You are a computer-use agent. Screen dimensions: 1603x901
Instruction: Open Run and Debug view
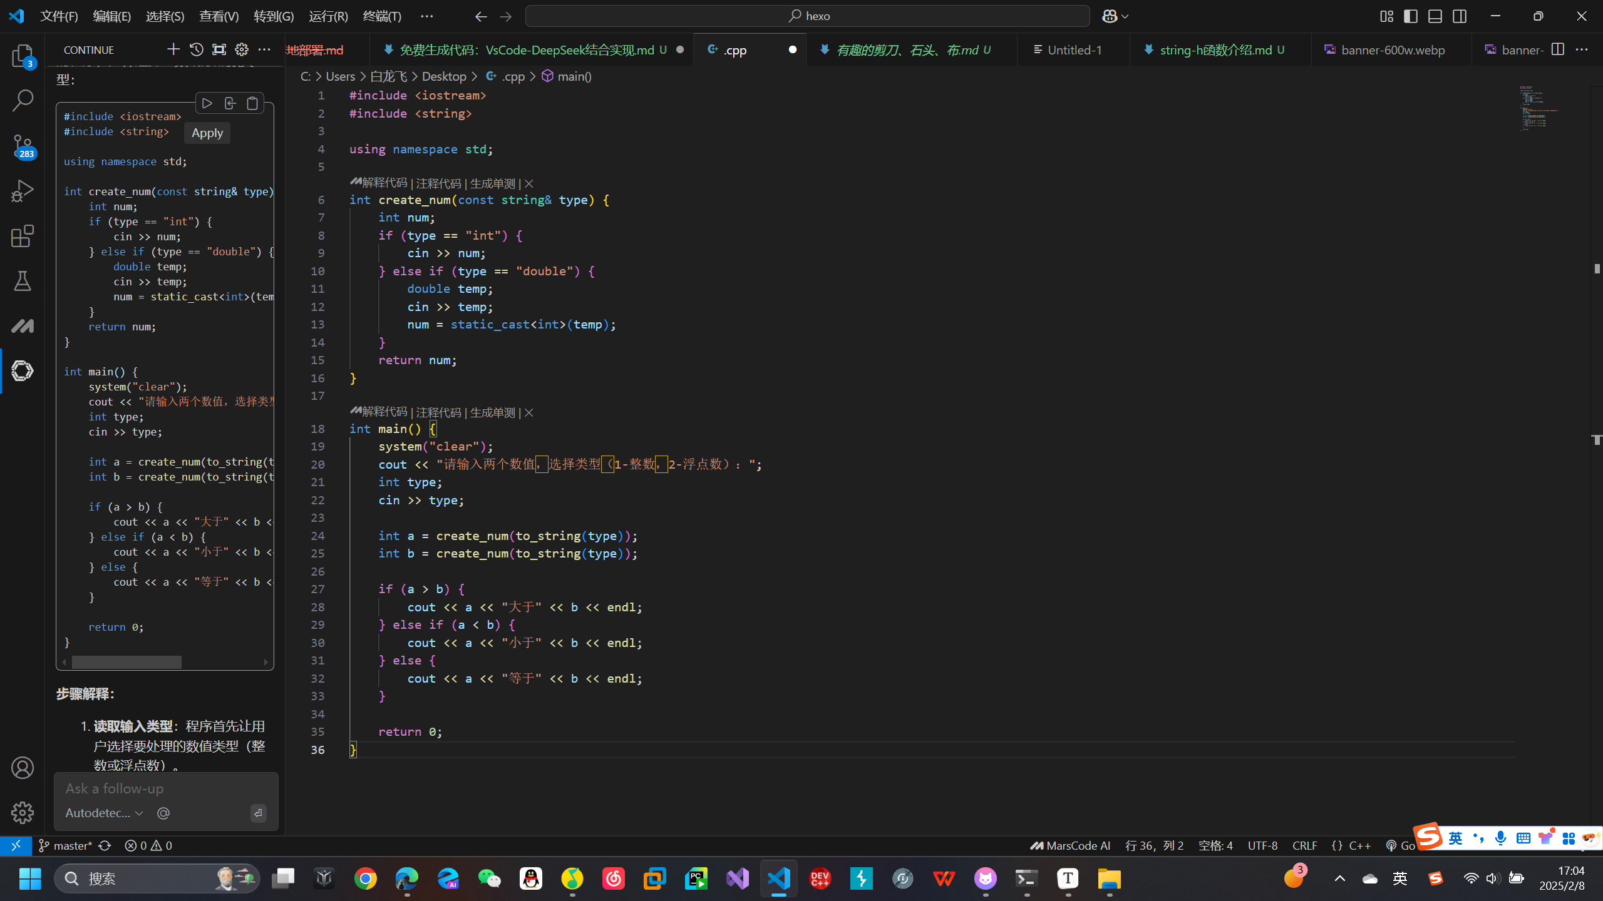pos(23,191)
